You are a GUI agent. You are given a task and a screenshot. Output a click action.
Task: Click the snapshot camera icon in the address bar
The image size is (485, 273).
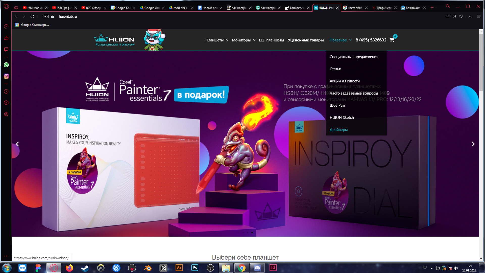447,16
